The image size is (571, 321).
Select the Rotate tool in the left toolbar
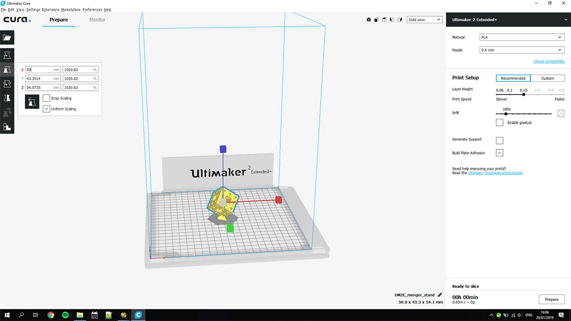tap(7, 84)
